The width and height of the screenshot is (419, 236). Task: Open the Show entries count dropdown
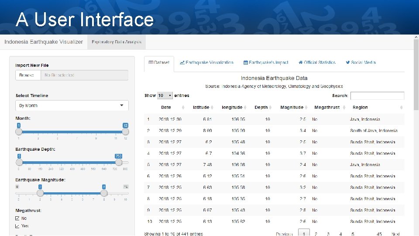165,96
